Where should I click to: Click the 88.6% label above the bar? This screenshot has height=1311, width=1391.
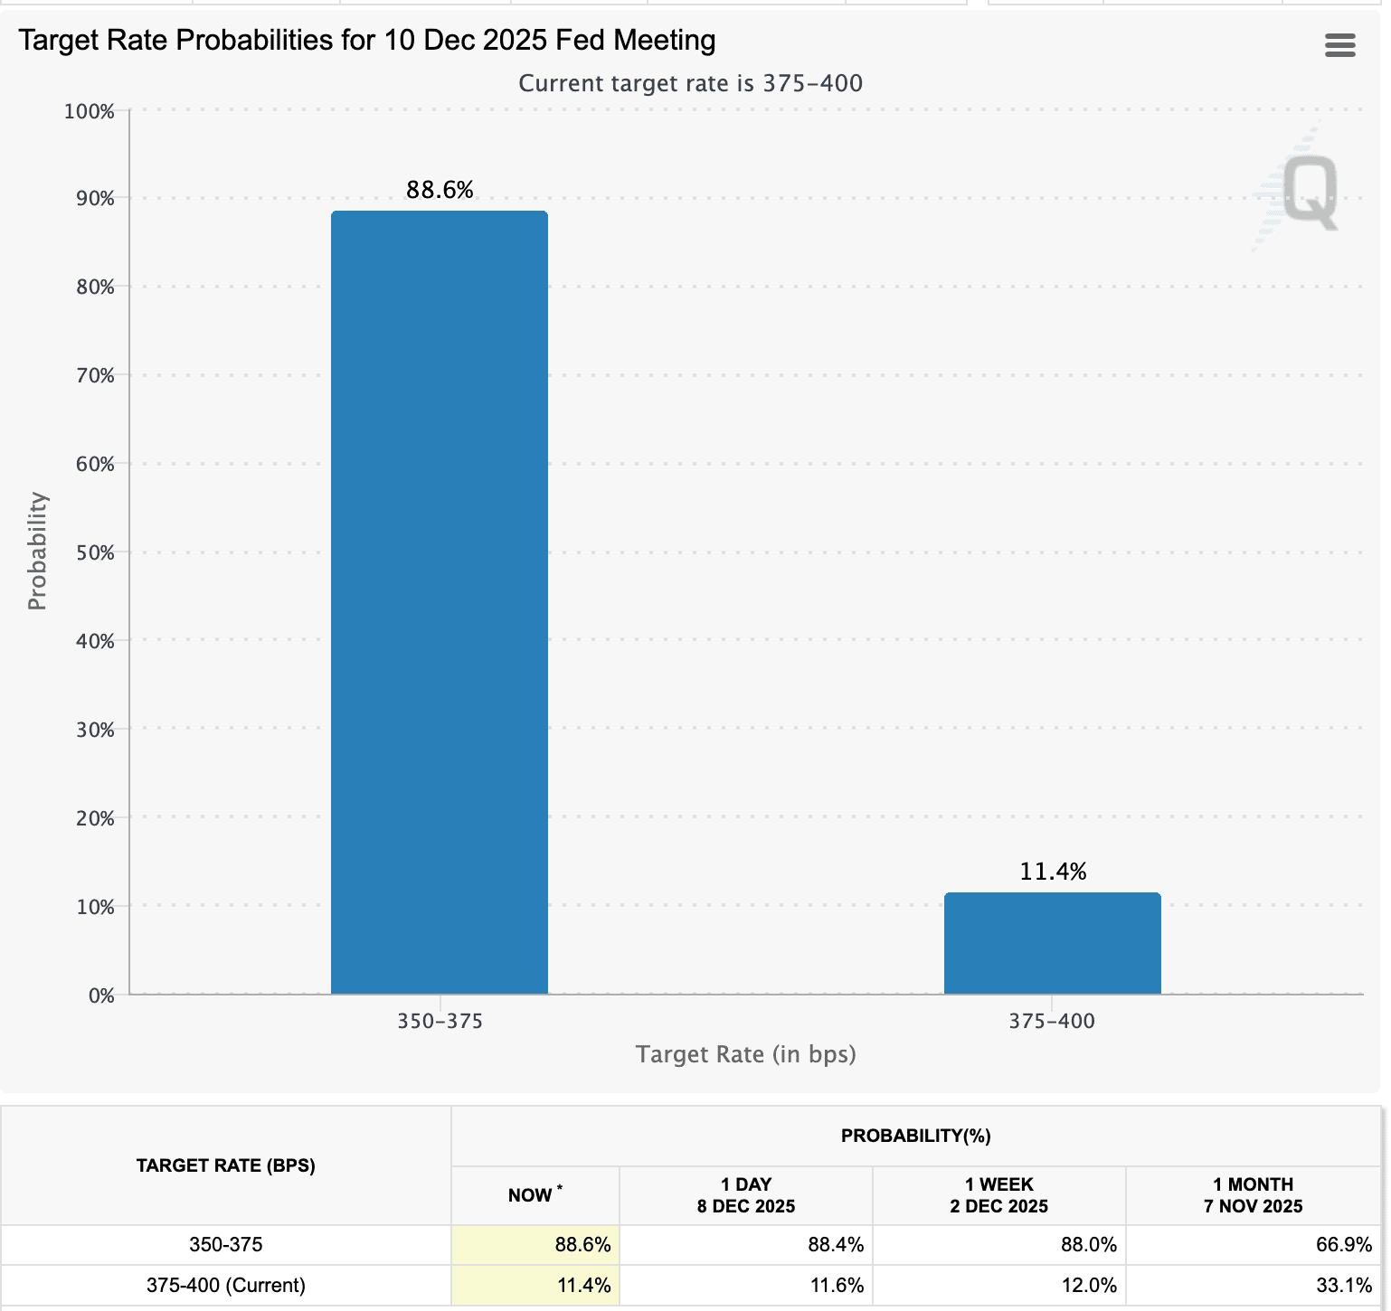pyautogui.click(x=440, y=190)
